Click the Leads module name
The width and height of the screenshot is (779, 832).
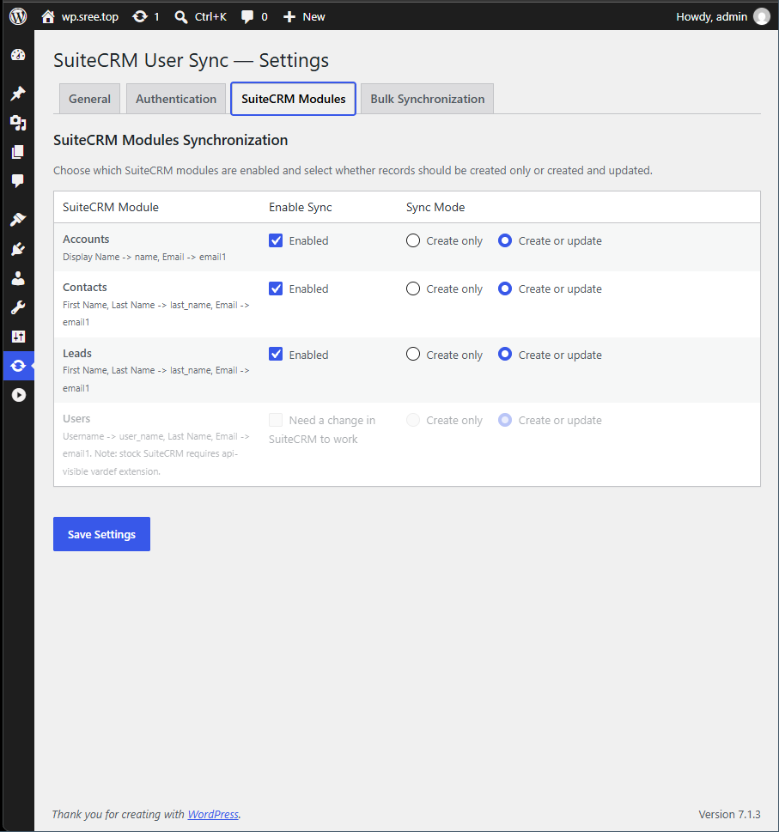(77, 354)
